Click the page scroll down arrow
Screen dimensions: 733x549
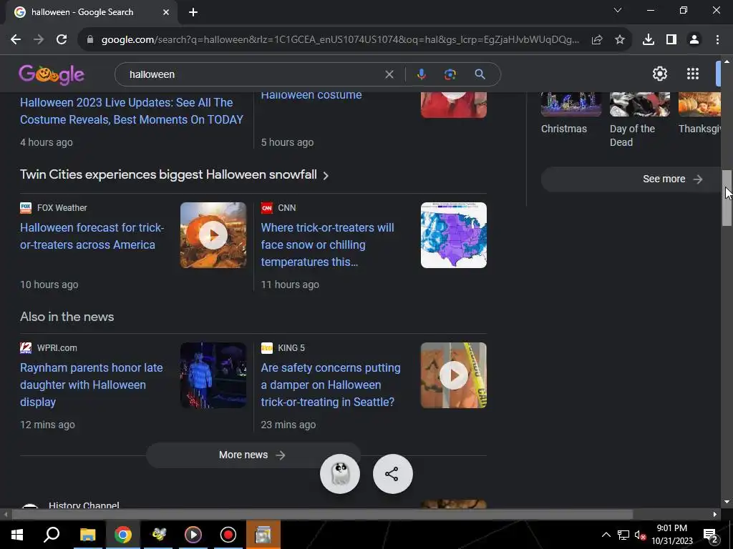click(727, 502)
